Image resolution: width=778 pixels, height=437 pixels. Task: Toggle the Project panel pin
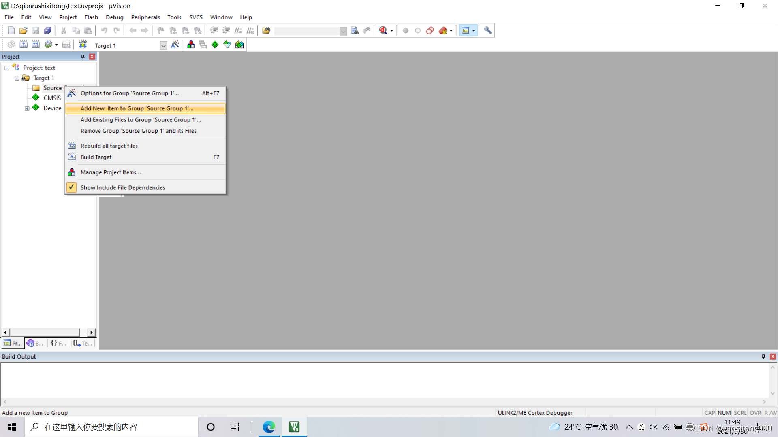coord(83,57)
